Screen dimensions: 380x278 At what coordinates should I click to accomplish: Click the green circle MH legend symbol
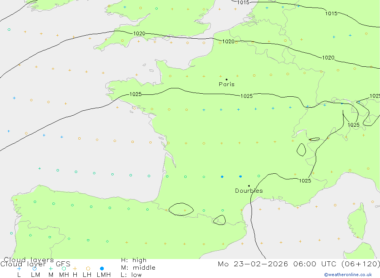click(x=64, y=269)
